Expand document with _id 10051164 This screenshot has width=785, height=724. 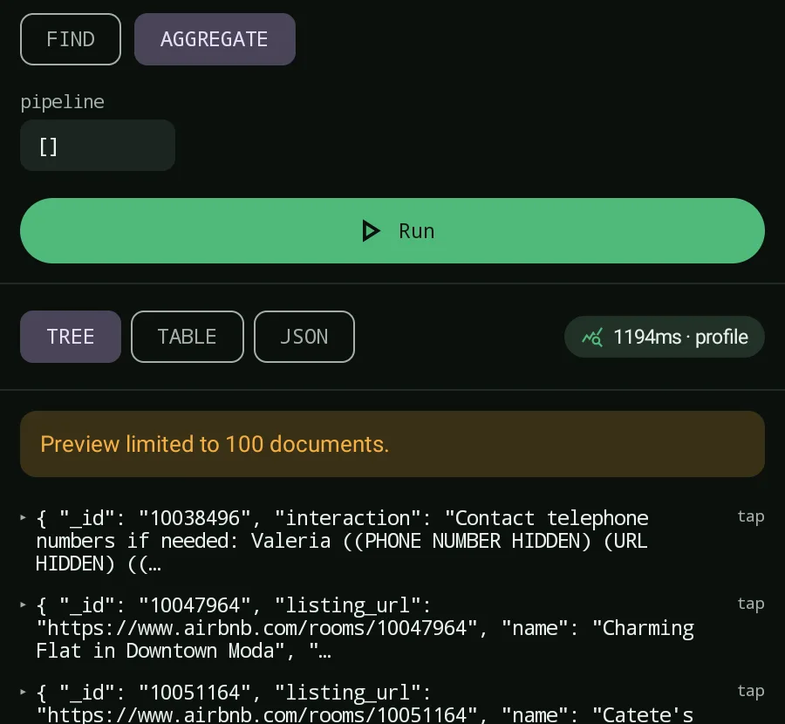click(23, 692)
